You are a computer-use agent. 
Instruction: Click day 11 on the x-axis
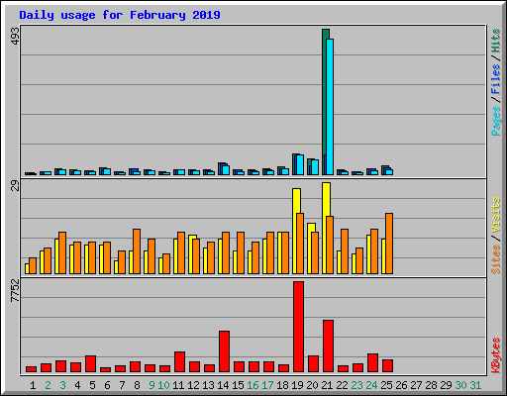click(178, 385)
